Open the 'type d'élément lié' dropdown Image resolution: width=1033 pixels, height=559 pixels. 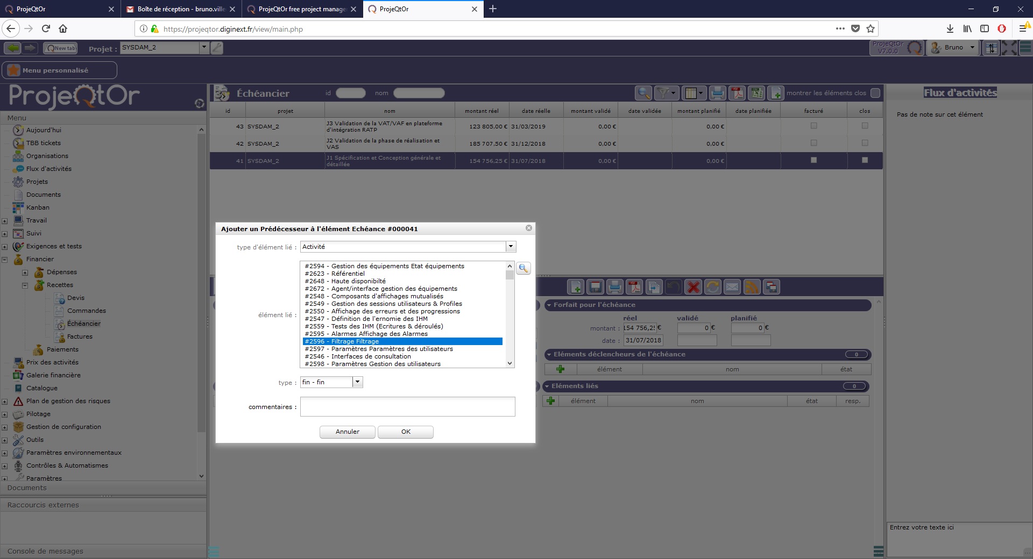click(x=511, y=247)
